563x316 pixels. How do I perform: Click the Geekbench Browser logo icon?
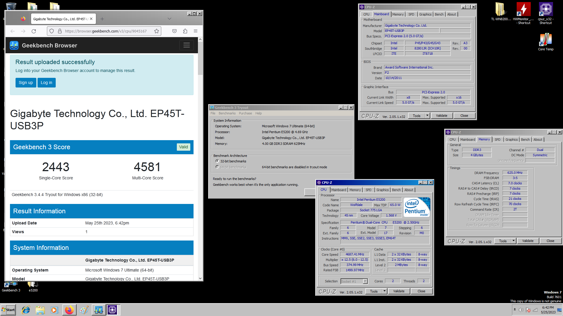click(x=14, y=45)
